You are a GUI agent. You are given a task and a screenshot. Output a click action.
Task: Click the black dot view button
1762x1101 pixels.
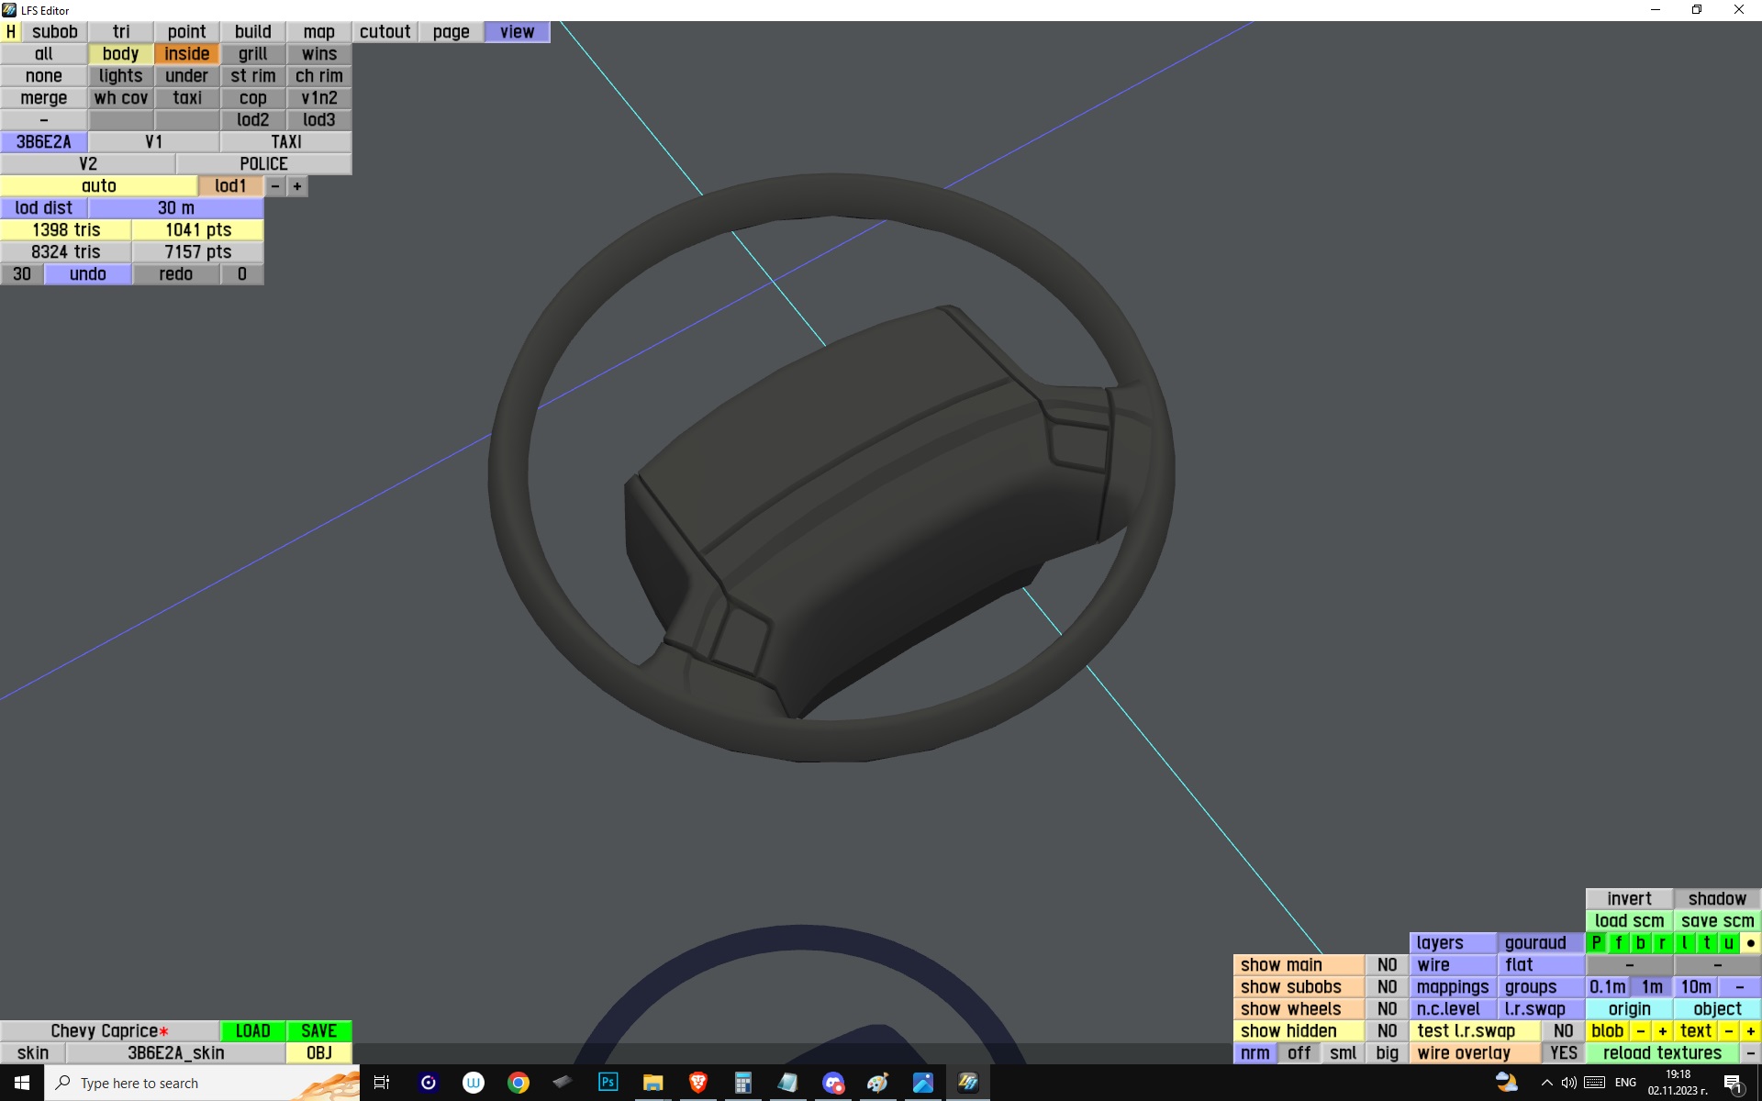(x=1750, y=943)
